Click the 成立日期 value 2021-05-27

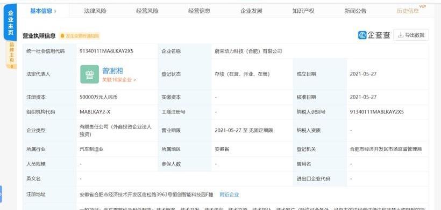click(363, 74)
